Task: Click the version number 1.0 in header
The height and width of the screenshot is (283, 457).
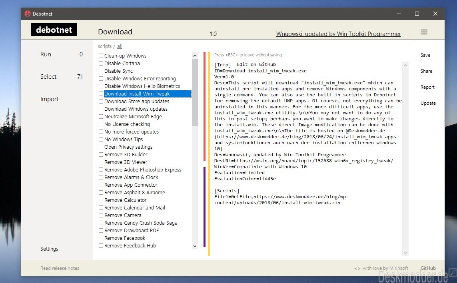Action: 213,34
